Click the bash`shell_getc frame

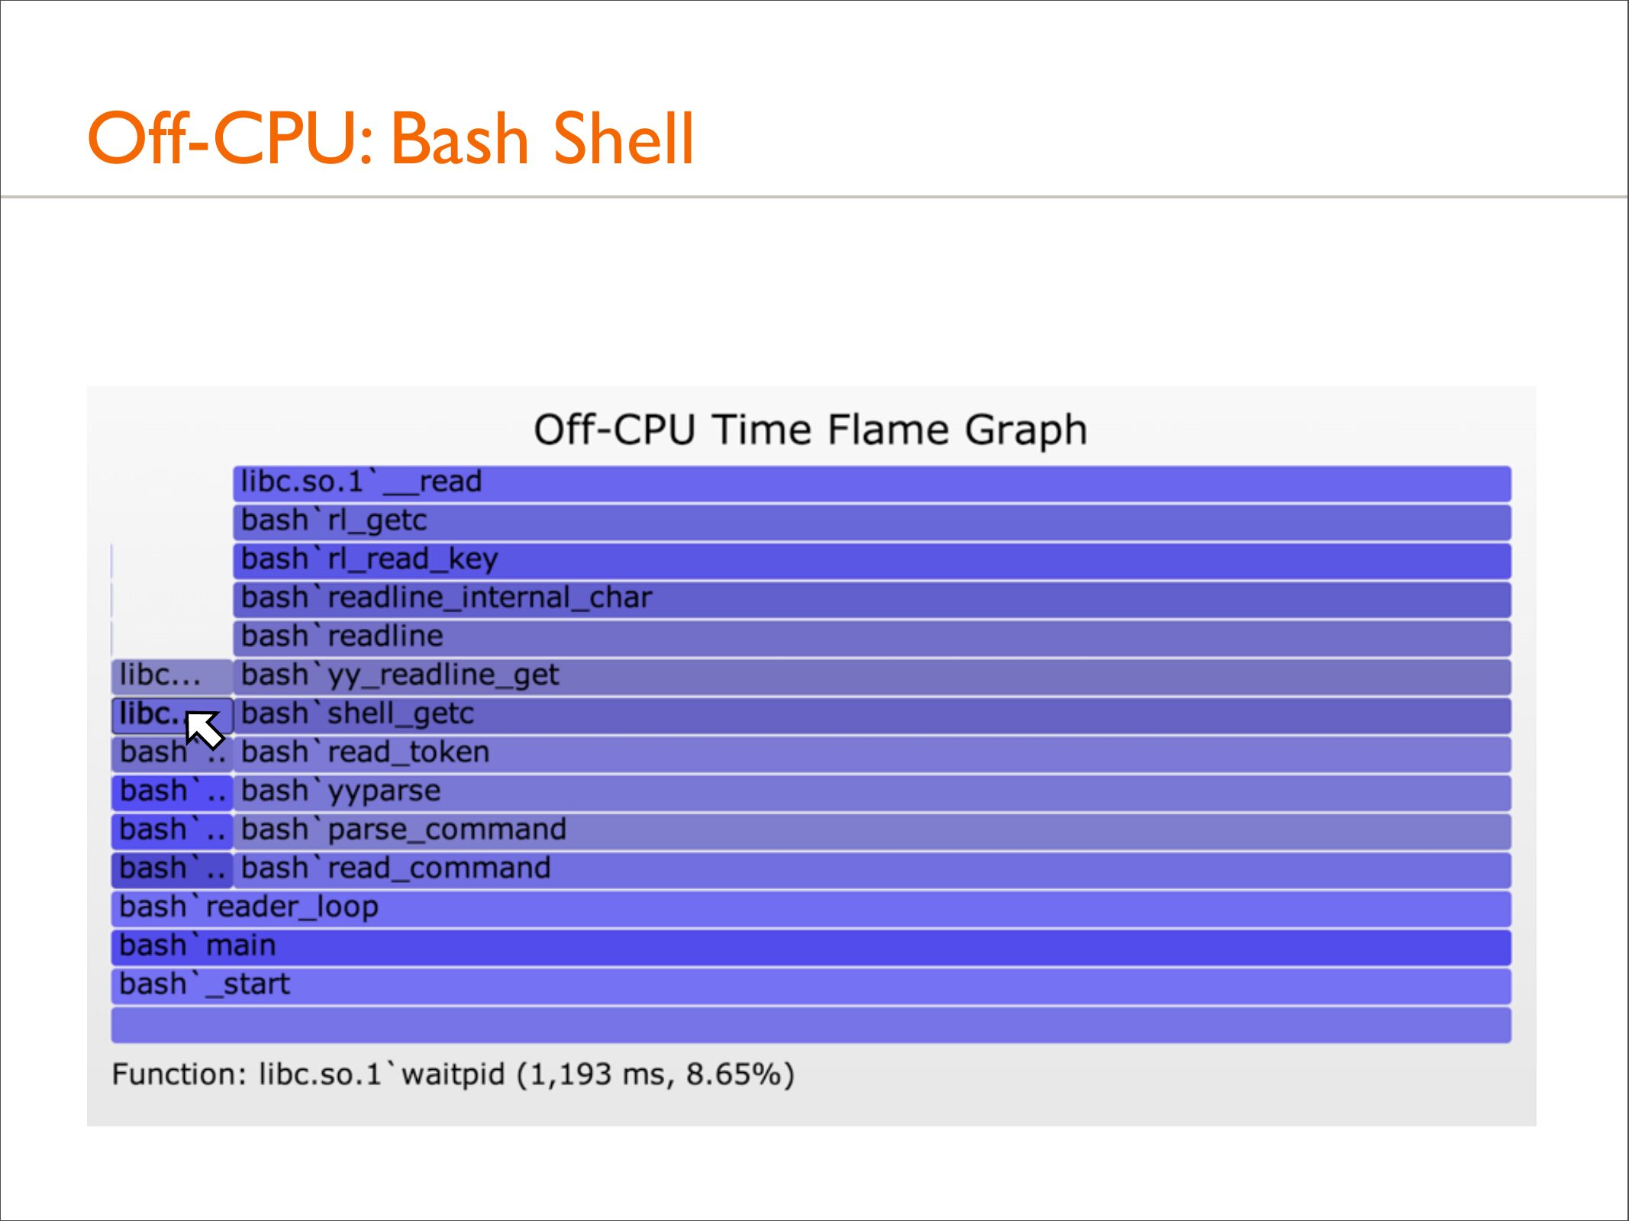point(872,715)
